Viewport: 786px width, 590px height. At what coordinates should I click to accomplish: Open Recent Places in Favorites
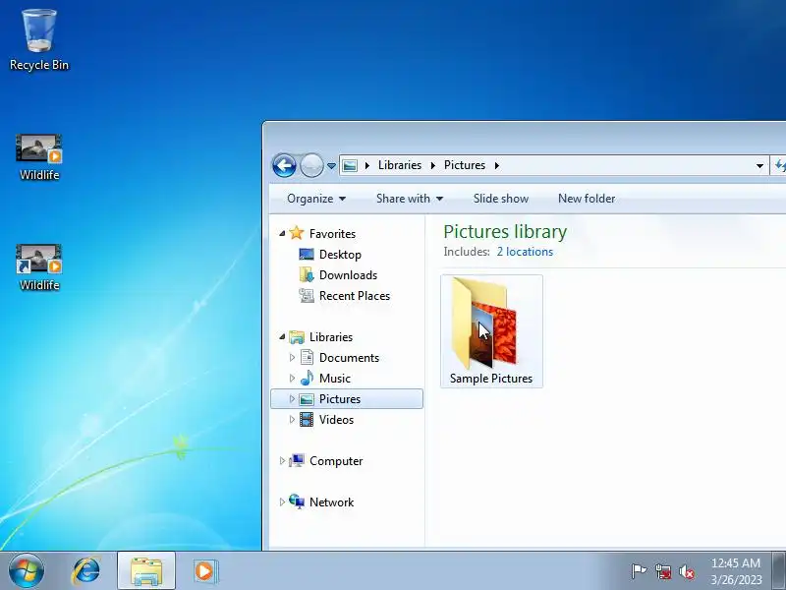(x=355, y=296)
